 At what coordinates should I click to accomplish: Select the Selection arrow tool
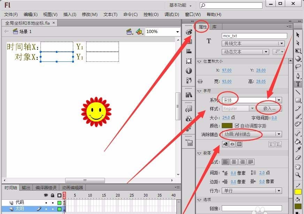(298, 35)
